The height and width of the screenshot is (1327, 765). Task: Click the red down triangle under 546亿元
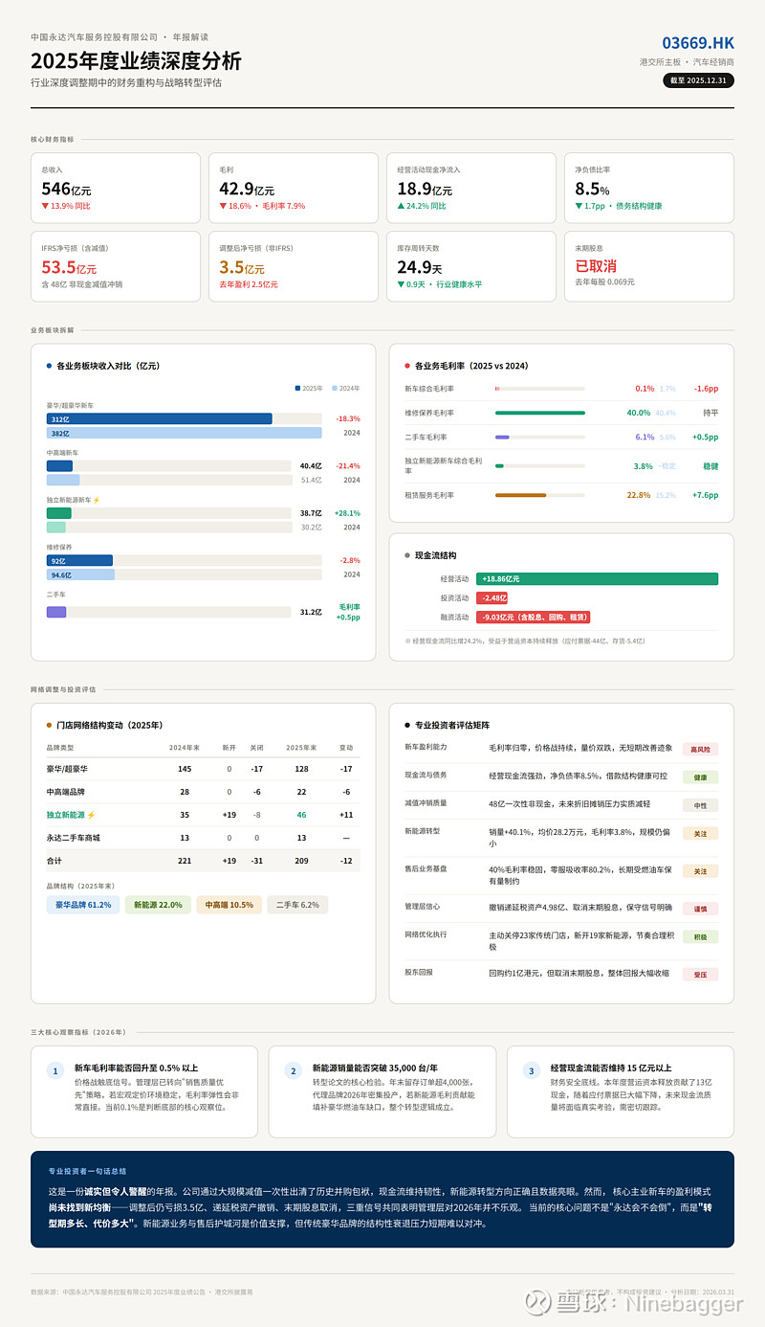coord(45,206)
